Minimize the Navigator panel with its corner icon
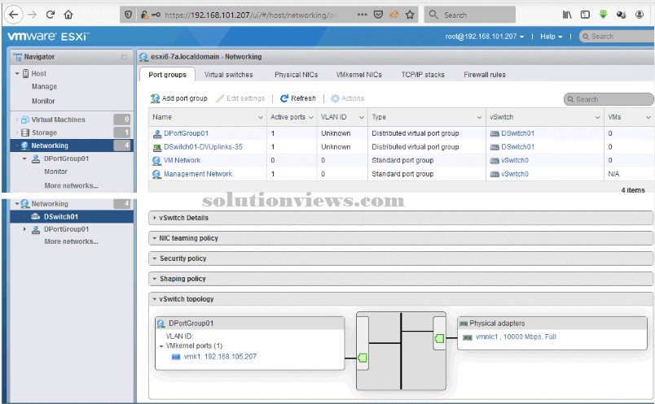 click(124, 57)
